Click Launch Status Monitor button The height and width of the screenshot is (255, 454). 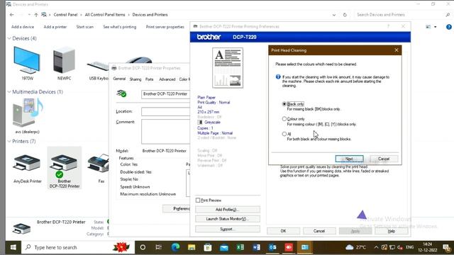(228, 219)
